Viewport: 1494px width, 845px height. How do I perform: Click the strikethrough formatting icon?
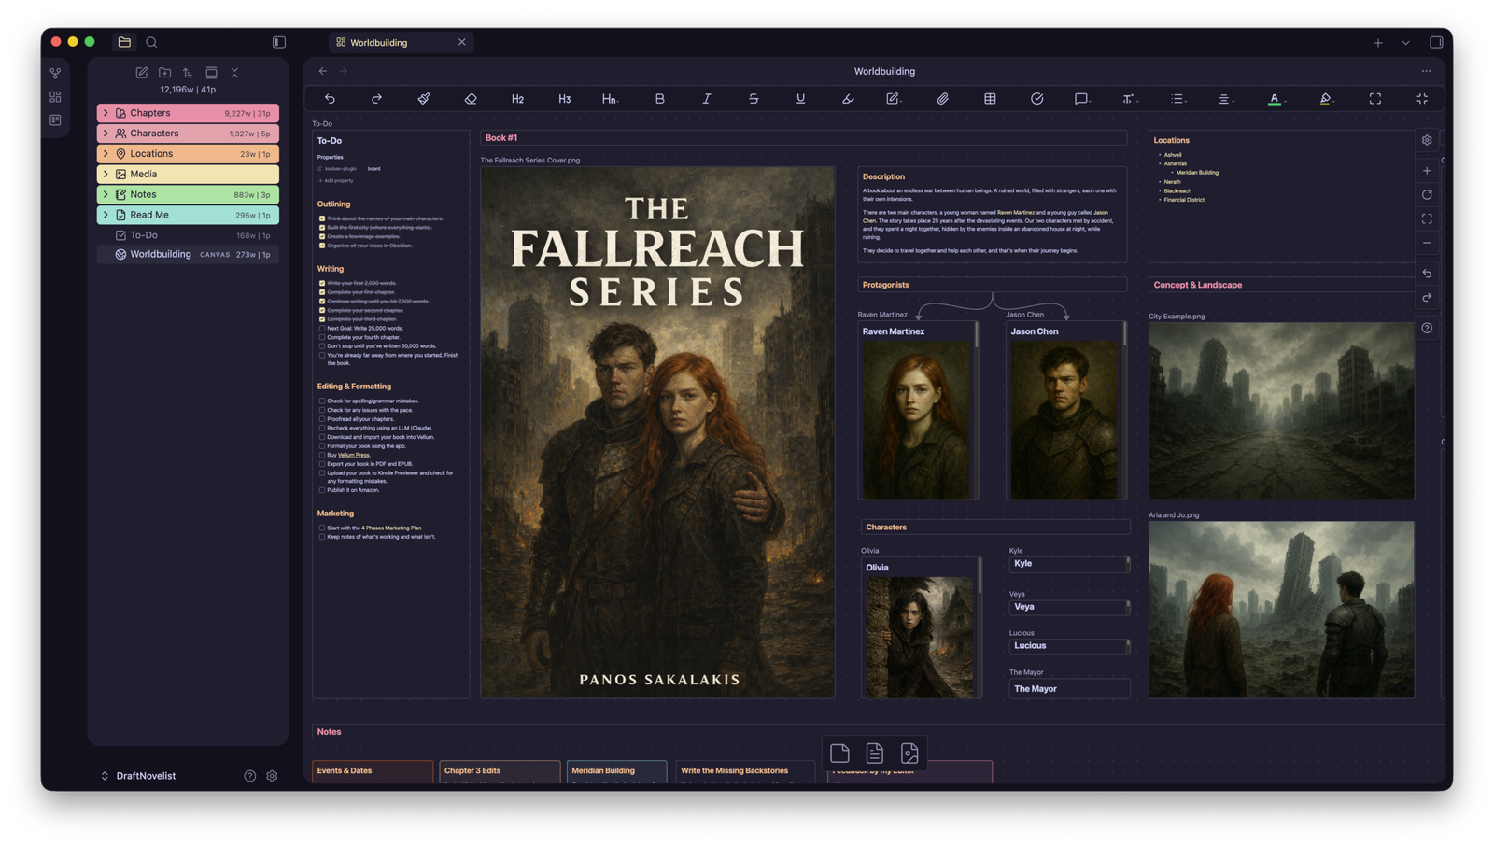[x=754, y=99]
